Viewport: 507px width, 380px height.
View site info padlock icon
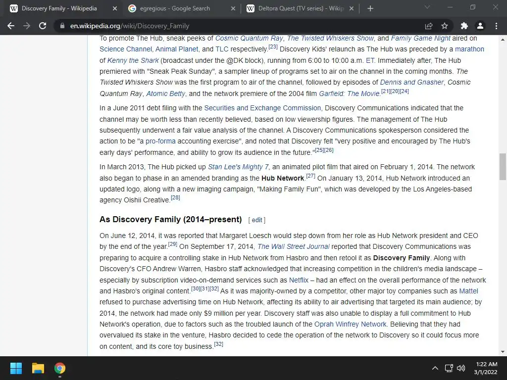point(62,26)
